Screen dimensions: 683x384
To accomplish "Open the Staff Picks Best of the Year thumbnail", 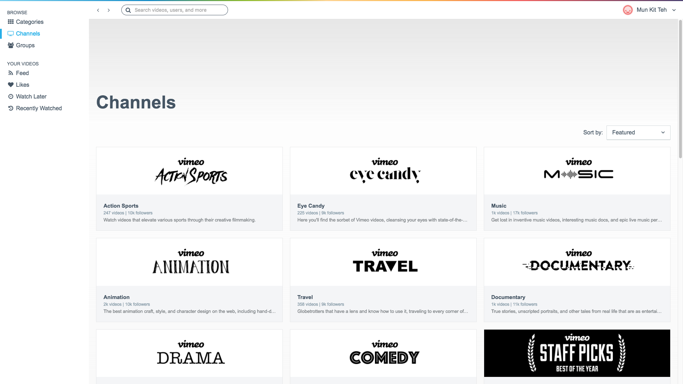I will pos(577,353).
